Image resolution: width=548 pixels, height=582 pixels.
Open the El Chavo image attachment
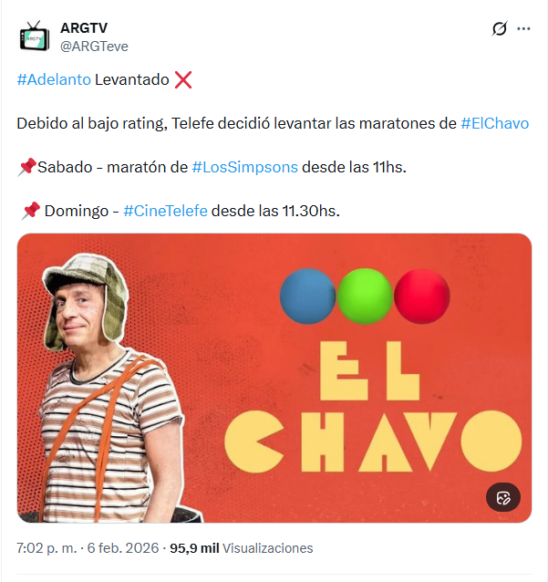(274, 378)
